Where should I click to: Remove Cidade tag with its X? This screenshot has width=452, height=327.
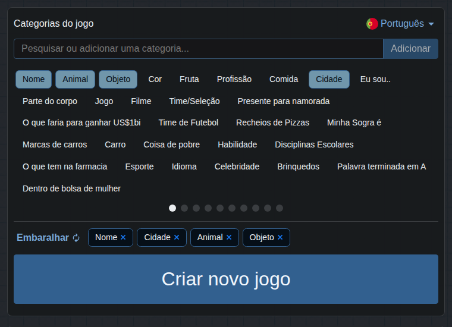click(177, 237)
